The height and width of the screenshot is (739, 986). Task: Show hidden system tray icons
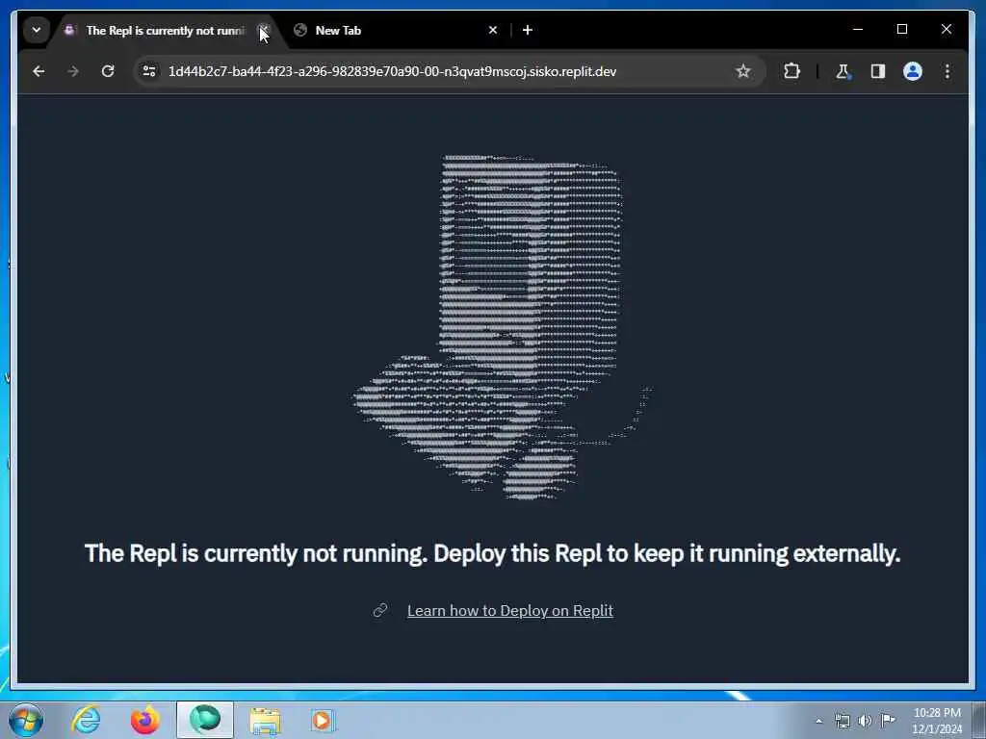pyautogui.click(x=818, y=721)
